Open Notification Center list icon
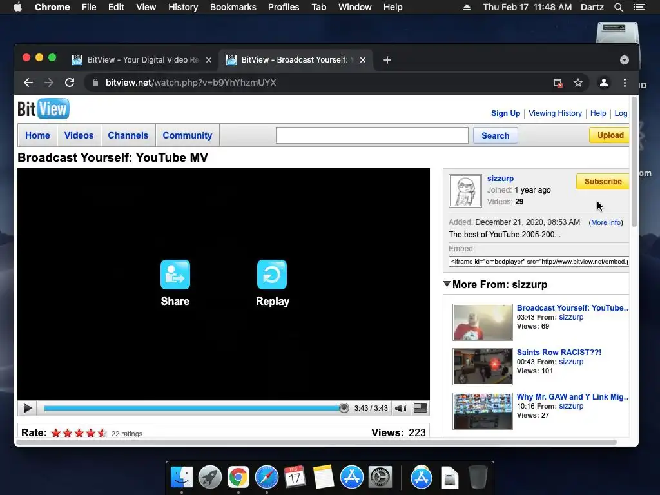660x495 pixels. point(639,7)
